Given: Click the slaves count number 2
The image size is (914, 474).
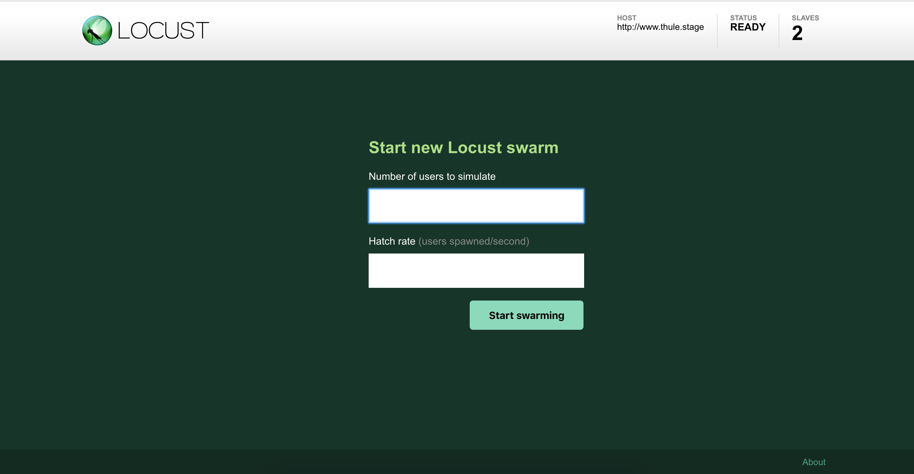Looking at the screenshot, I should coord(797,33).
